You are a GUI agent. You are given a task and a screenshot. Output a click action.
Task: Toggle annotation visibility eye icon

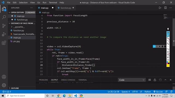[168, 33]
